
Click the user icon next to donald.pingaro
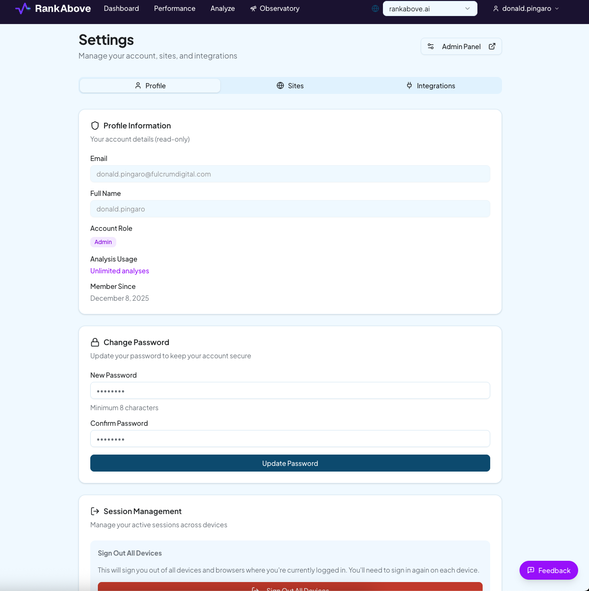(x=496, y=8)
